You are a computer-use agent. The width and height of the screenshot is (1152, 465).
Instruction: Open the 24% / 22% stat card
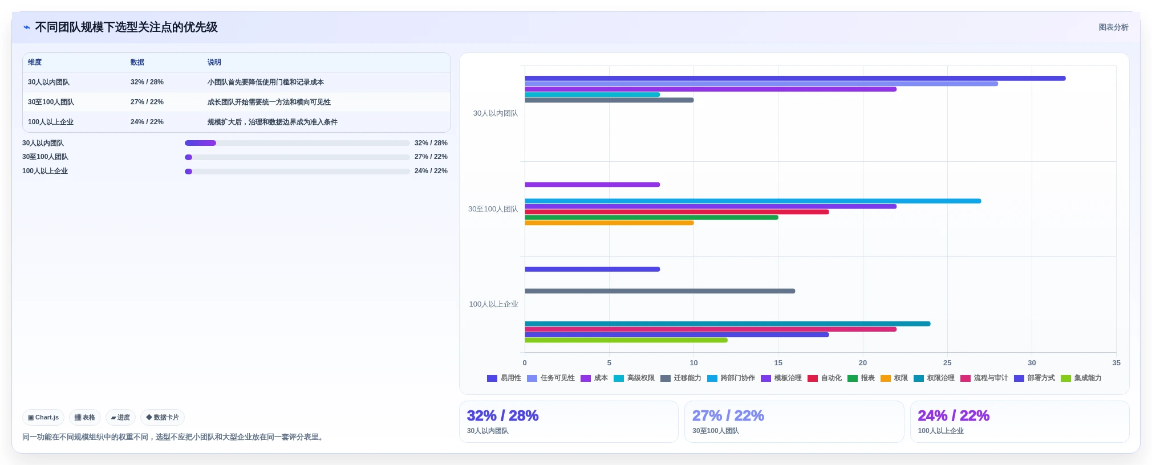coord(1020,422)
